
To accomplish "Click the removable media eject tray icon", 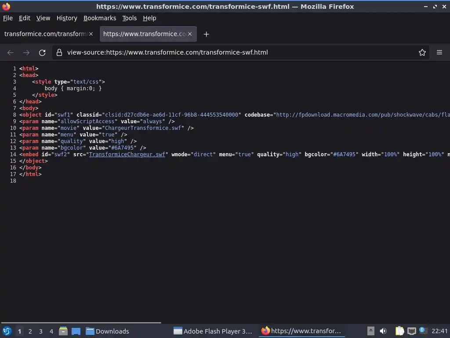I will click(x=371, y=331).
